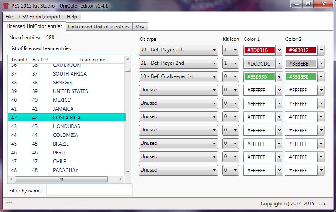Open the Help menu
The height and width of the screenshot is (212, 336).
click(72, 17)
